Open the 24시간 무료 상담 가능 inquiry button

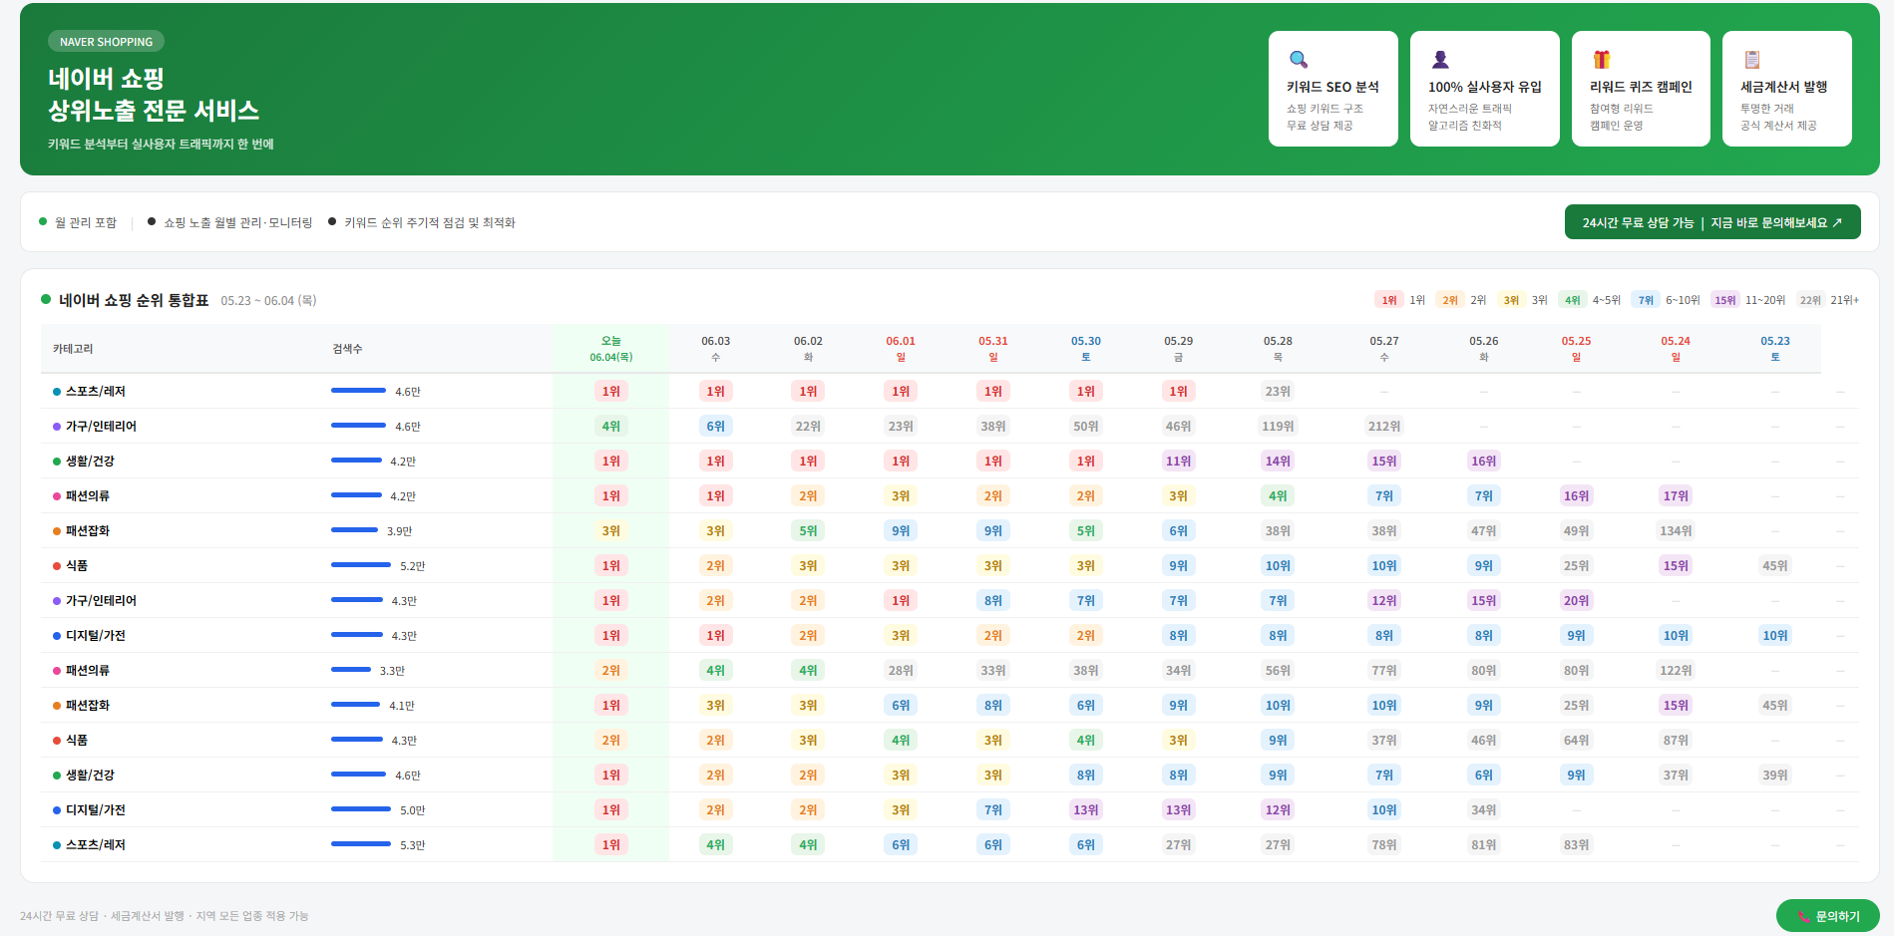[x=1712, y=222]
